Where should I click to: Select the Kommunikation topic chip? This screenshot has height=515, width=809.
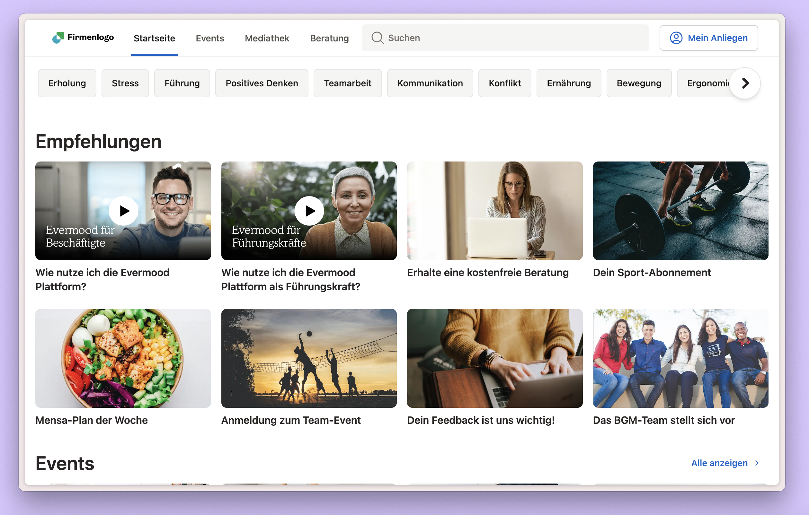(430, 83)
